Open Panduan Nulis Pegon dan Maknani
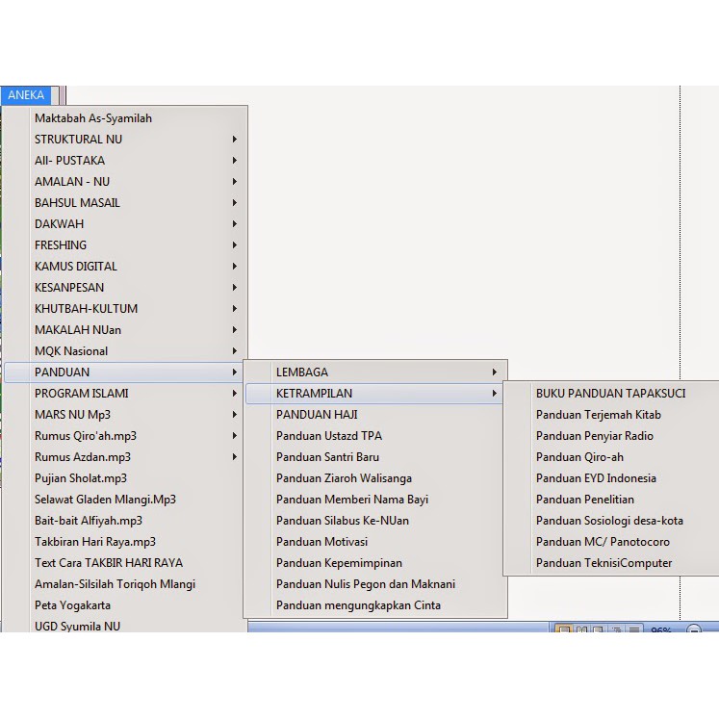 365,584
